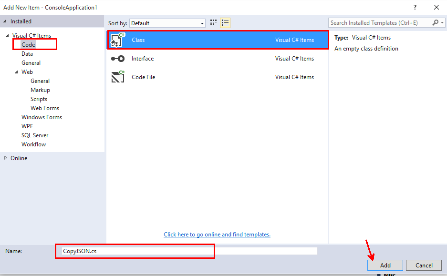Collapse the Installed section
Viewport: 447px width, 276px height.
(5, 21)
